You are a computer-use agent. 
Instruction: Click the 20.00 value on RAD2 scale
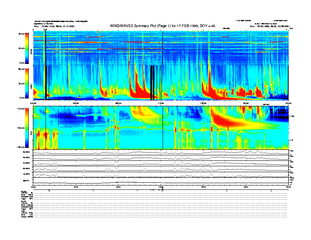21,48
